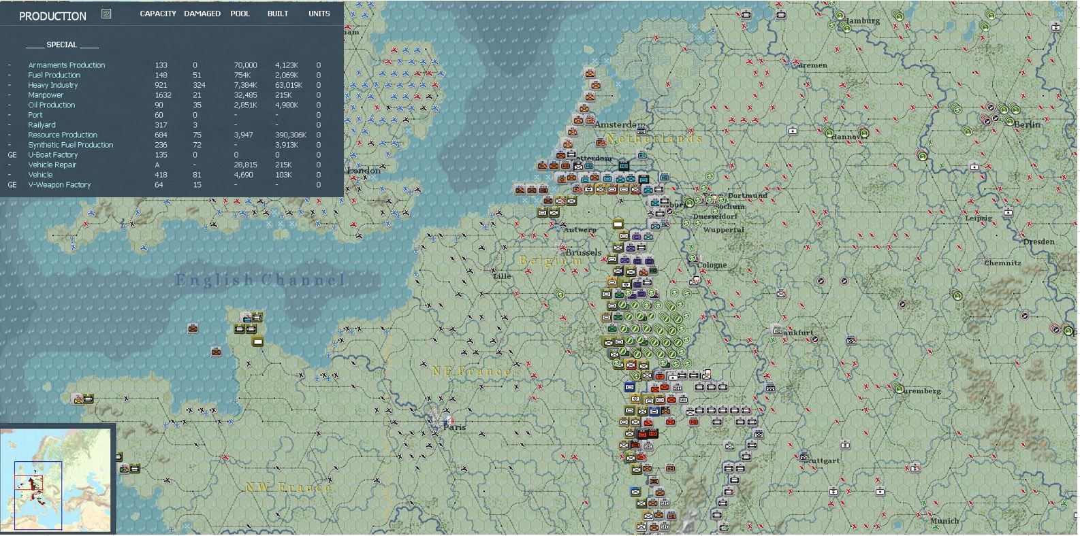
Task: Select the green air marker south of Chemnitz
Action: [957, 295]
